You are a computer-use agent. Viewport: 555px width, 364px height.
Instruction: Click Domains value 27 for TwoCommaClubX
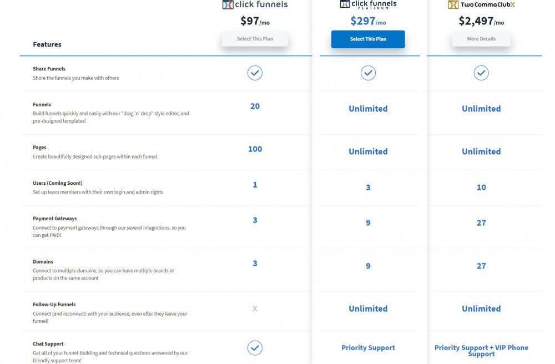point(481,266)
